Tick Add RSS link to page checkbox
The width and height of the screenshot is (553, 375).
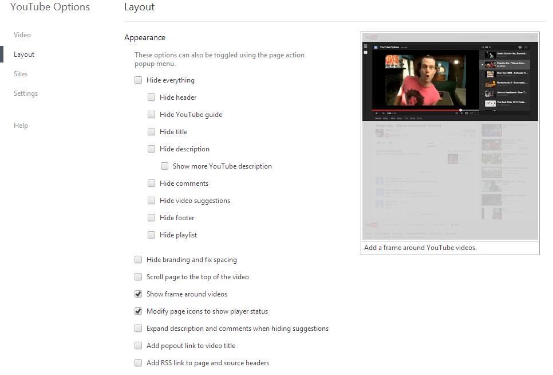pyautogui.click(x=139, y=362)
